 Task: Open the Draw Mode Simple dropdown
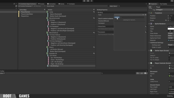(x=171, y=33)
